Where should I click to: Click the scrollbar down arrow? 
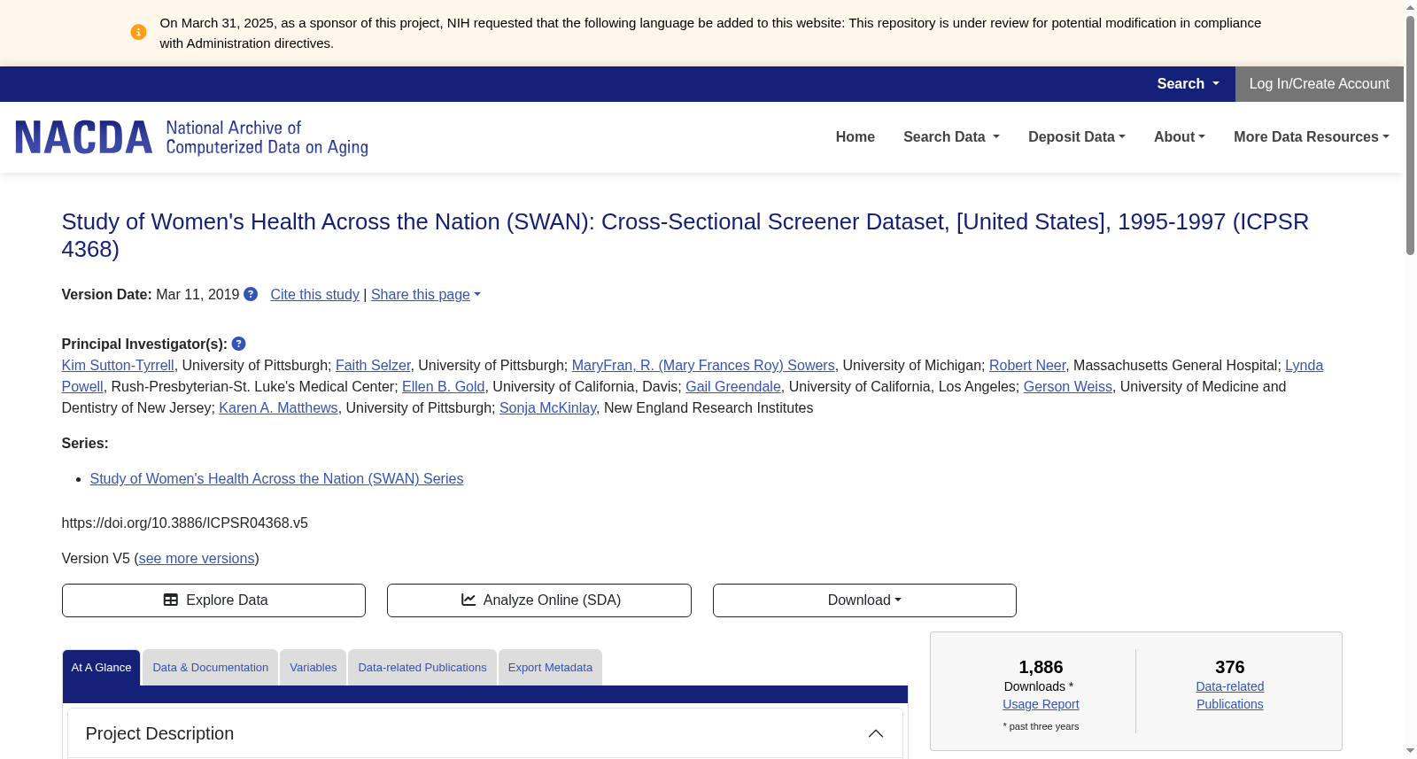1410,751
